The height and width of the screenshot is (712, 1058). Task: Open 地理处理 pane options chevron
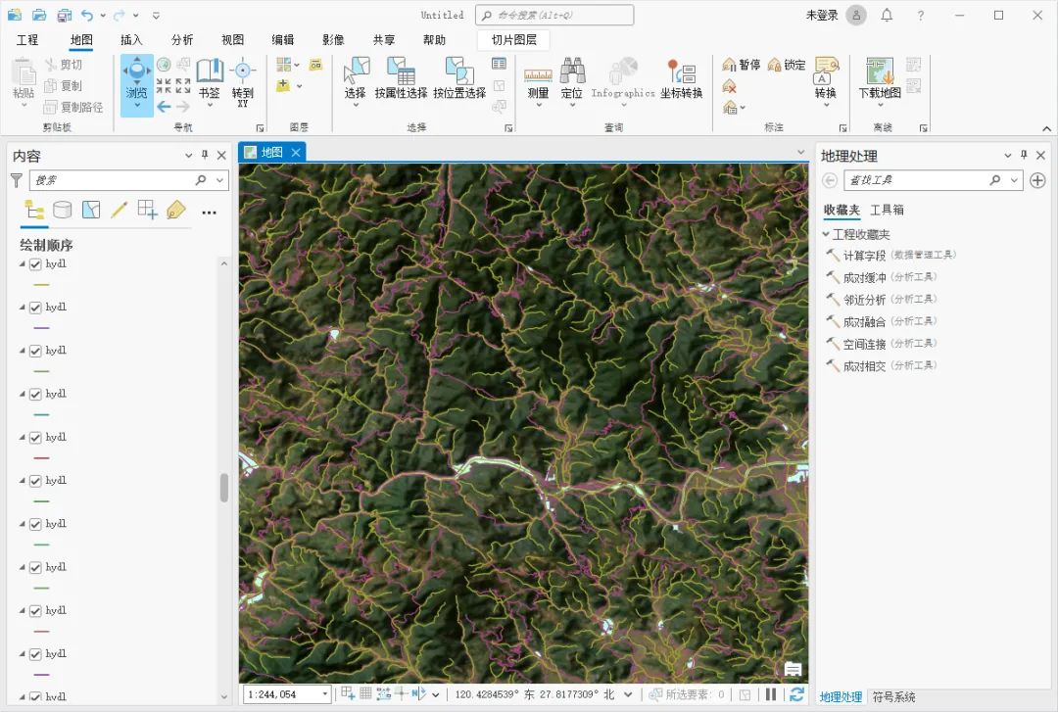coord(1008,155)
